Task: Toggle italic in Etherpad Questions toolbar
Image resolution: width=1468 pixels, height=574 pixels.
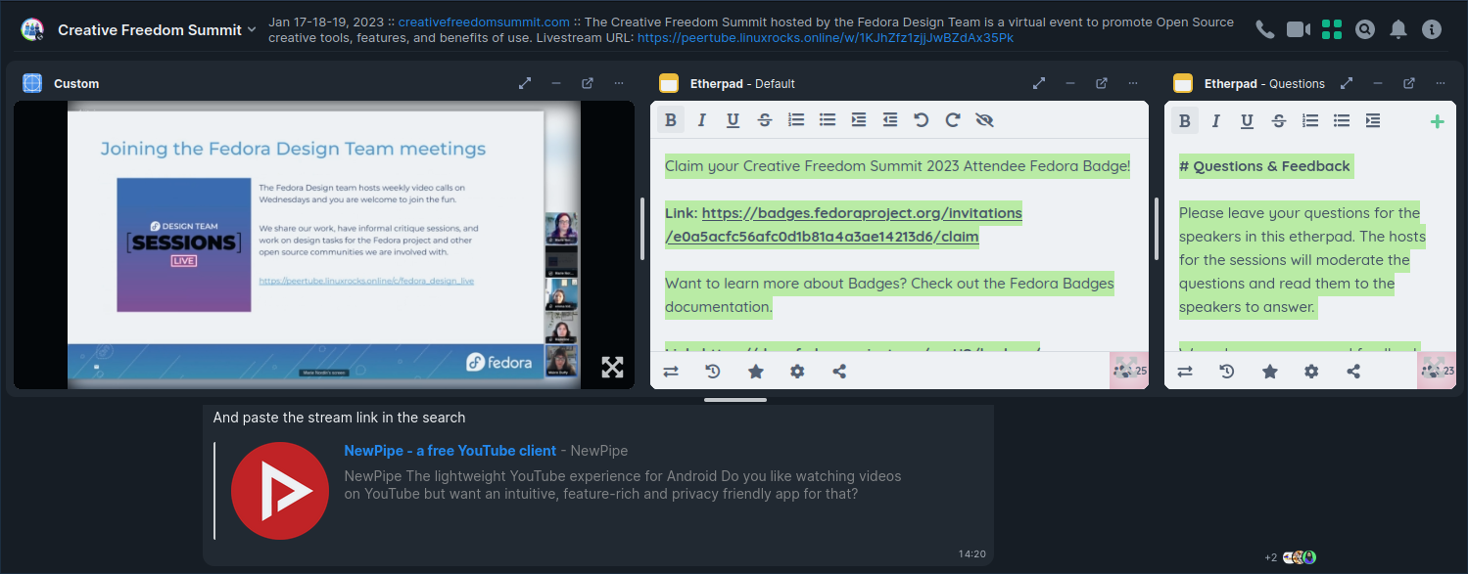Action: (x=1215, y=121)
